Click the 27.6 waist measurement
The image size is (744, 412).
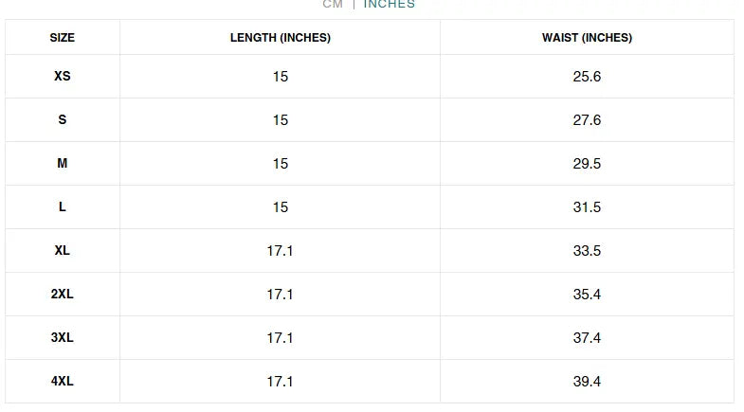[587, 120]
